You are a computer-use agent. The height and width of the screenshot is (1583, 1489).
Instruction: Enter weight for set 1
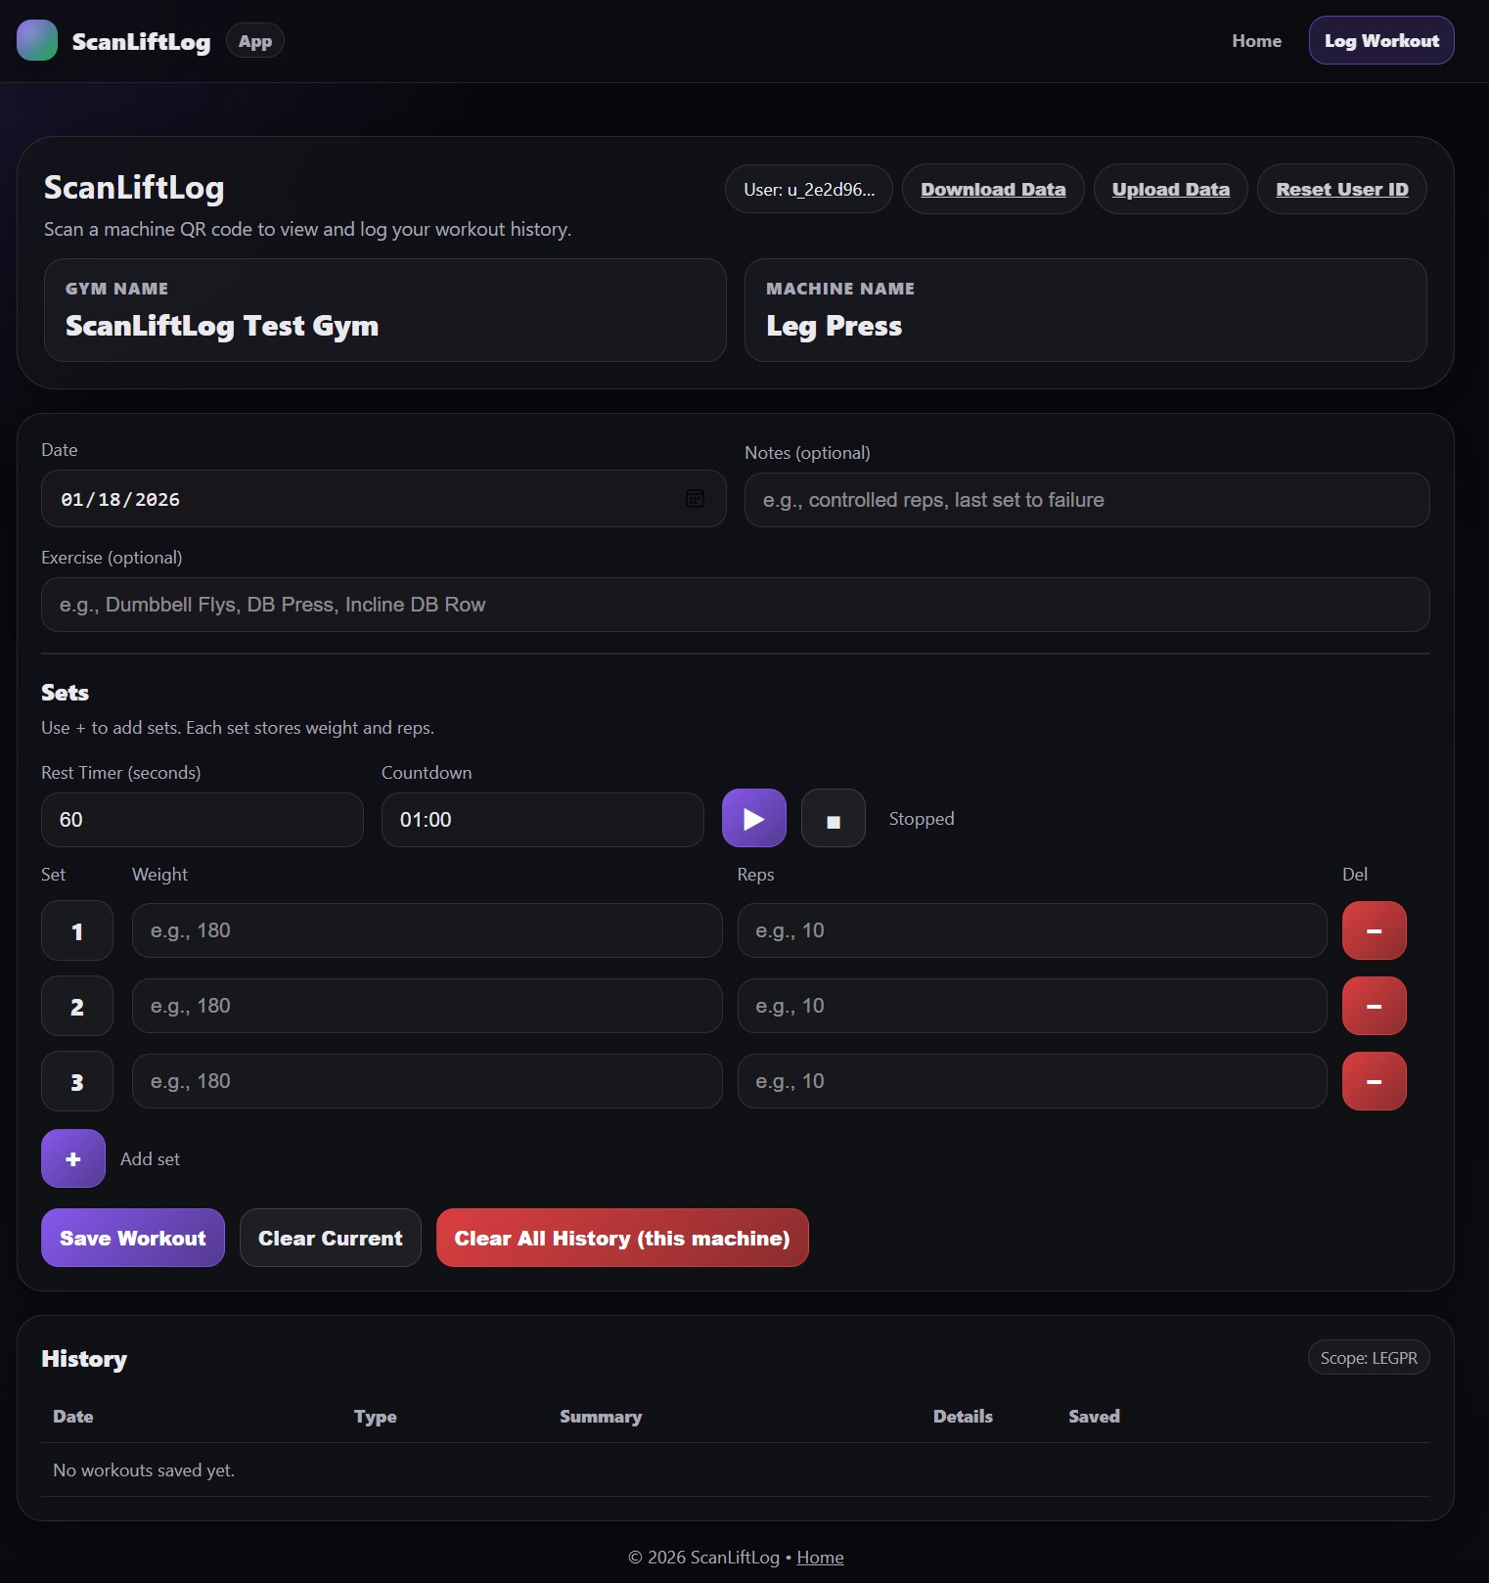click(428, 930)
